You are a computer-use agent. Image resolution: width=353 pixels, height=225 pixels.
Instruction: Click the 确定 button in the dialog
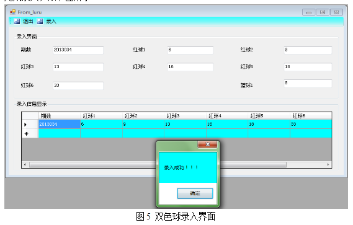click(195, 193)
